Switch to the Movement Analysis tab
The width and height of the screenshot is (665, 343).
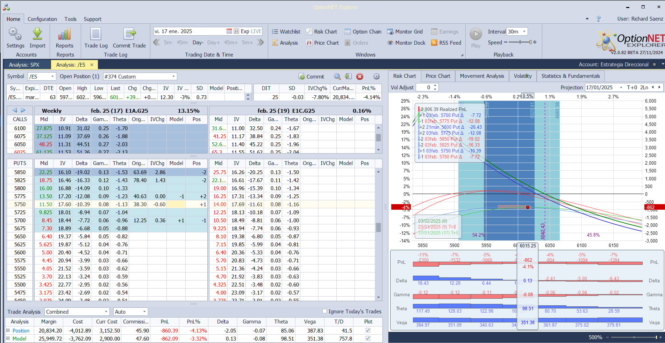click(482, 76)
